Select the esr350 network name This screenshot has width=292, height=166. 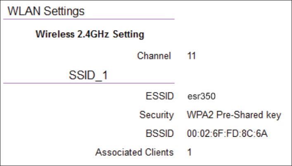click(x=202, y=96)
